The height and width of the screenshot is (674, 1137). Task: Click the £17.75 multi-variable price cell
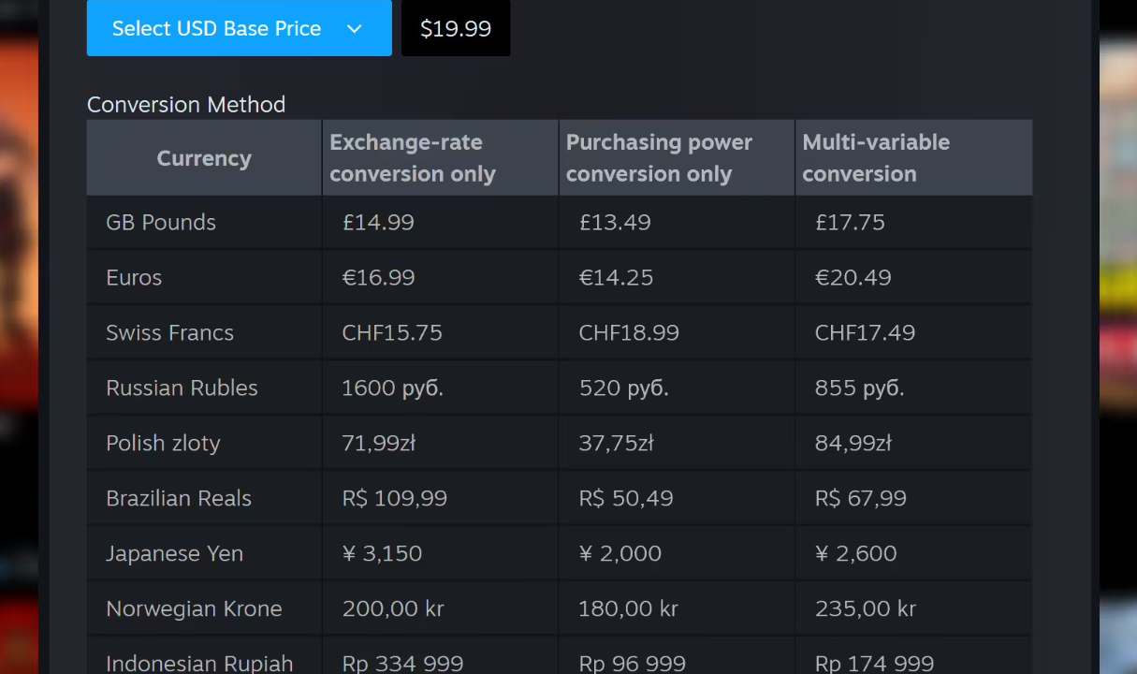(x=850, y=223)
